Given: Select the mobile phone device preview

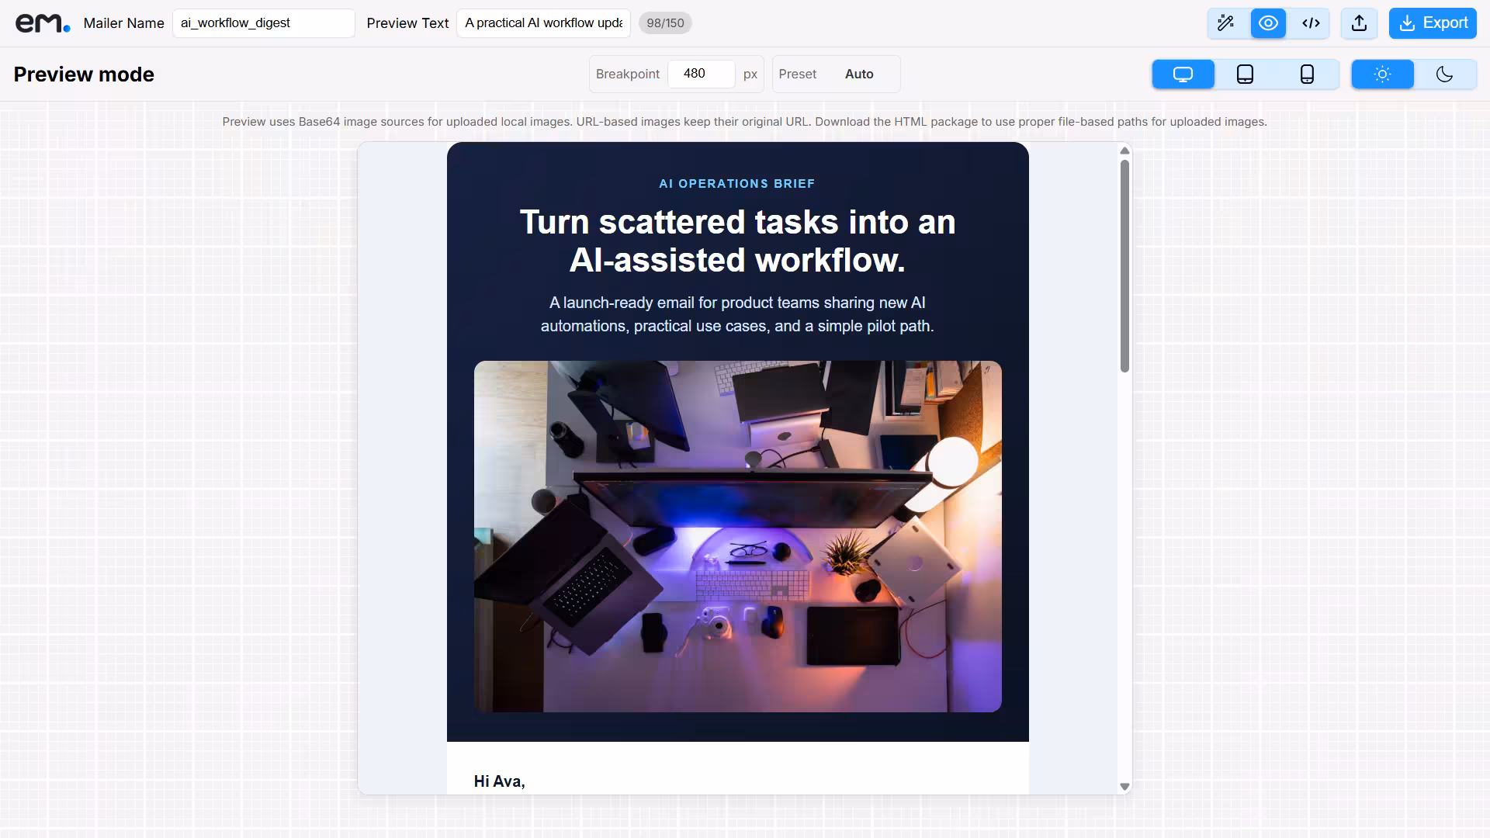Looking at the screenshot, I should (1307, 74).
